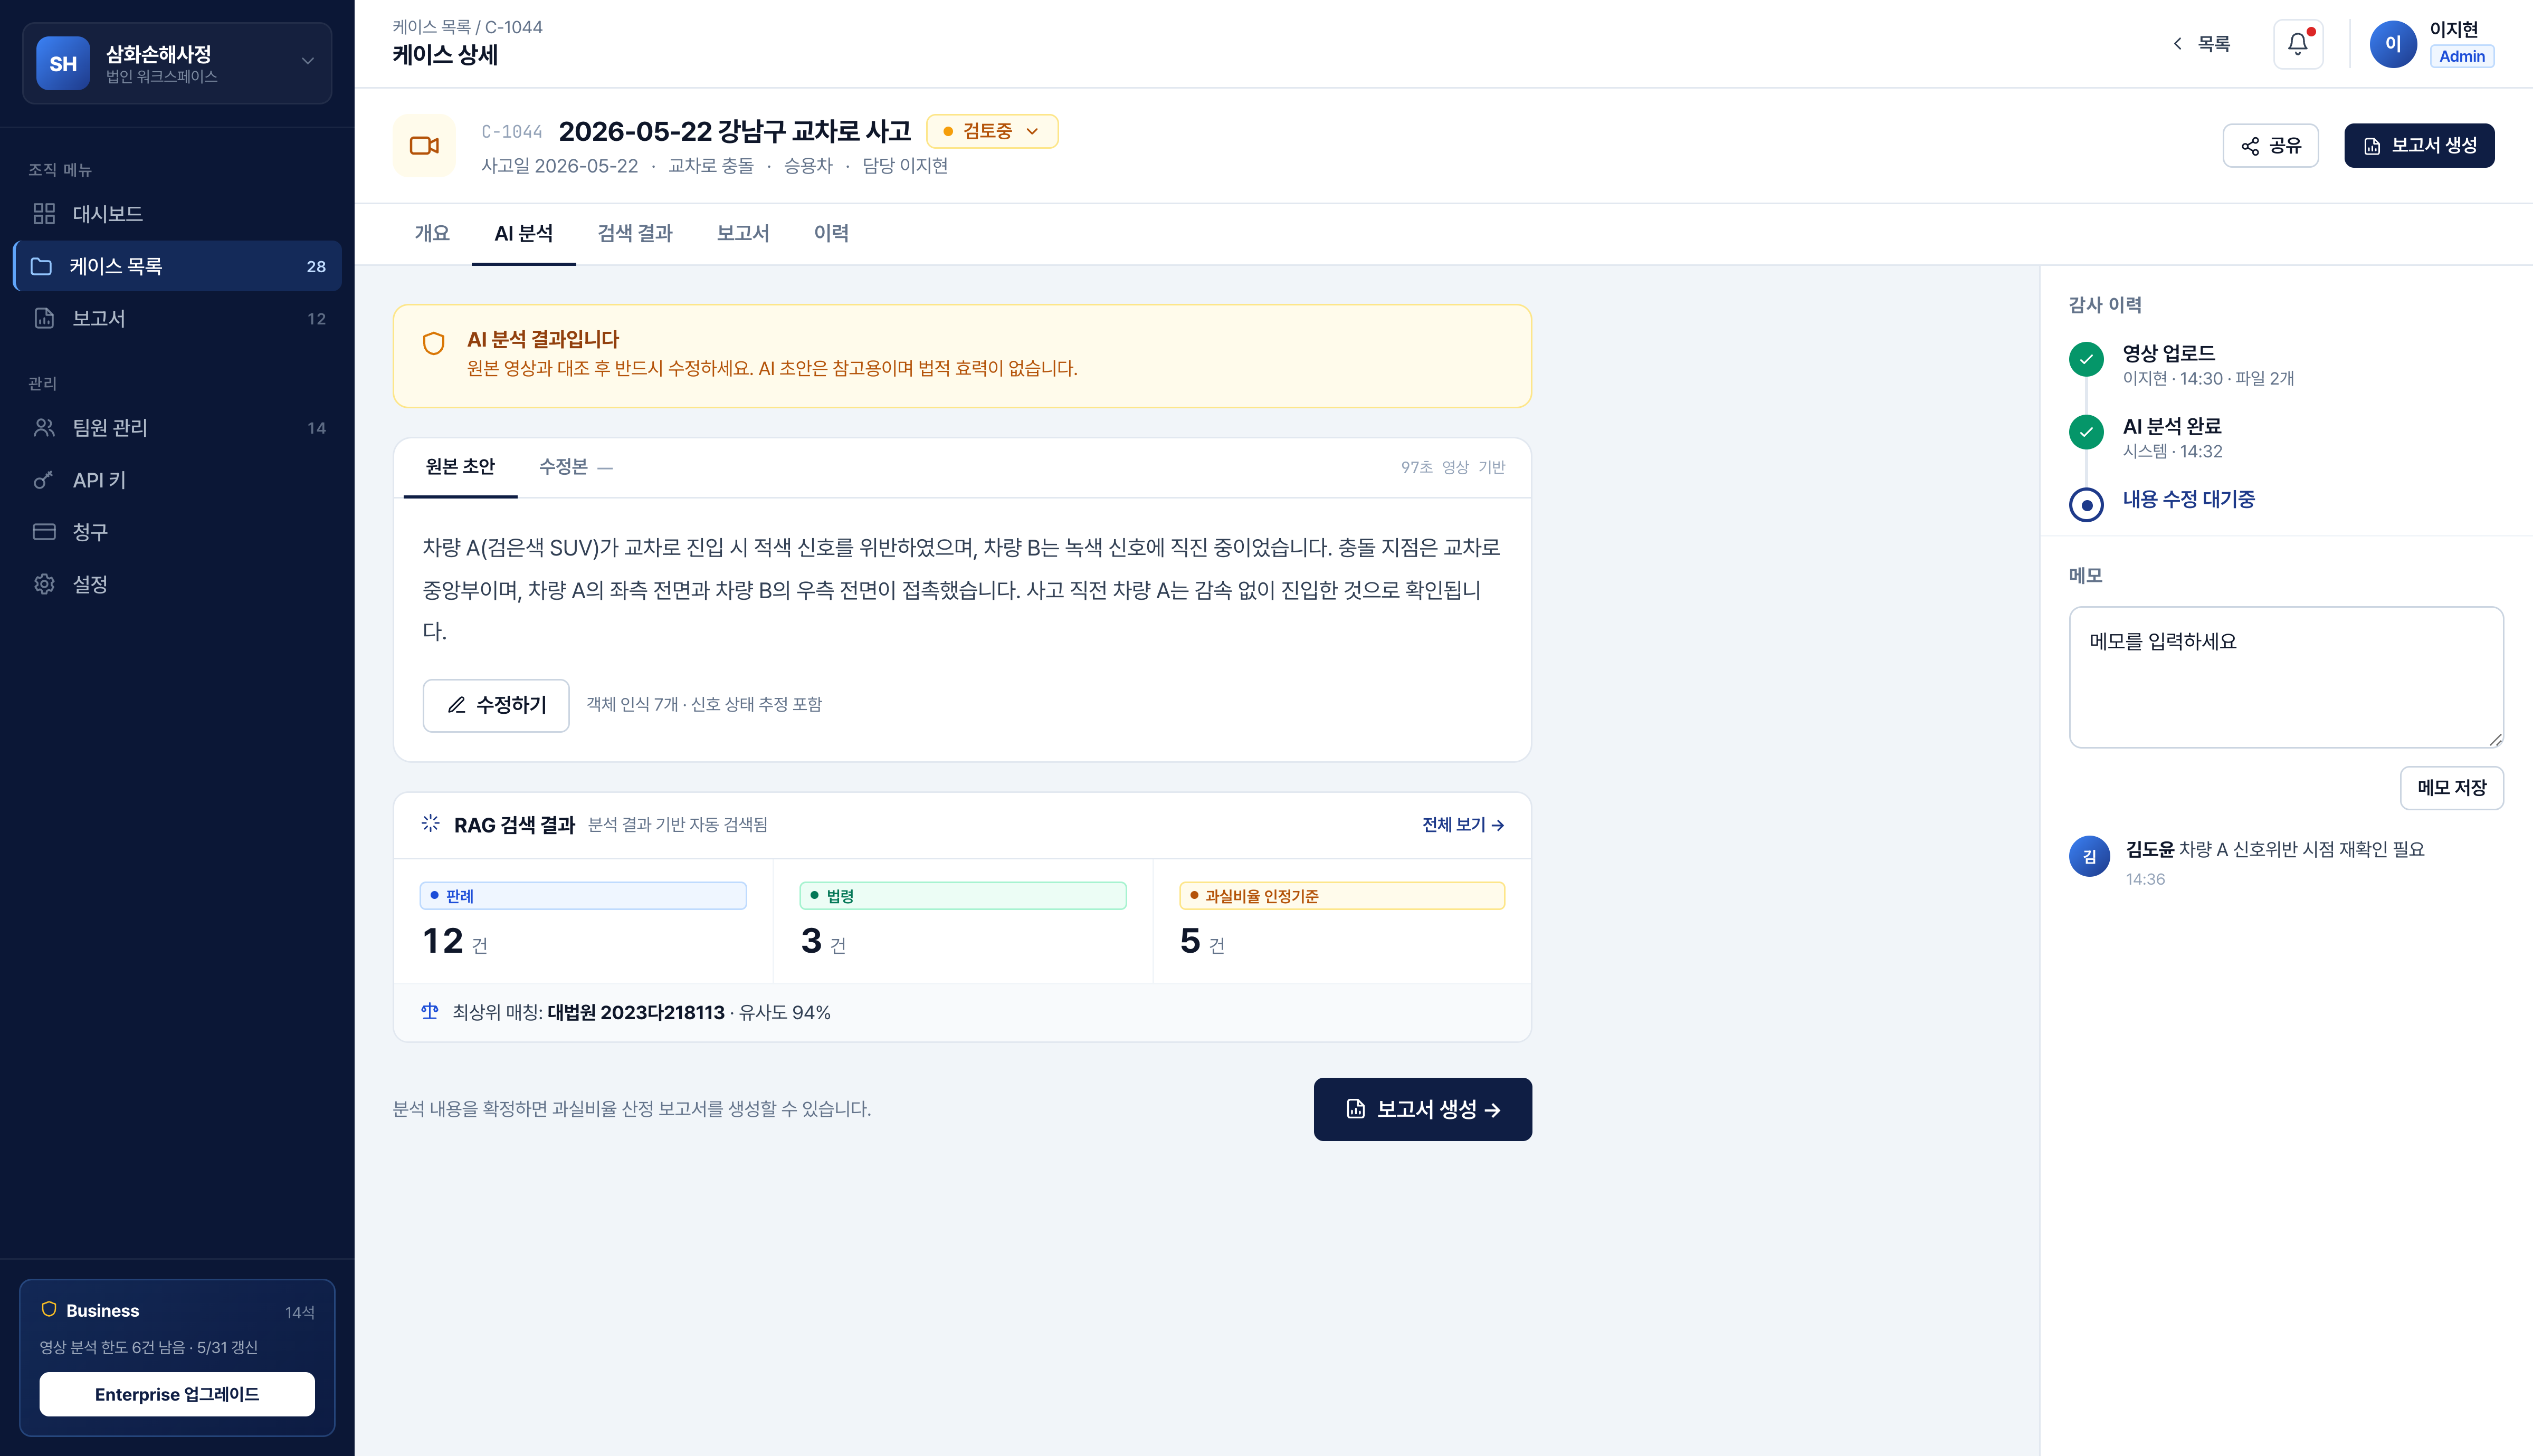Viewport: 2533px width, 1456px height.
Task: Open the notification bell
Action: (x=2297, y=44)
